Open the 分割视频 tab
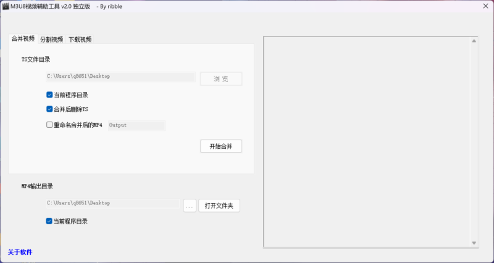 click(x=51, y=40)
